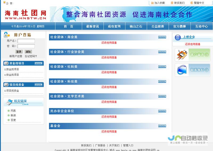Open 公益慈善 navigation tab

(158, 26)
